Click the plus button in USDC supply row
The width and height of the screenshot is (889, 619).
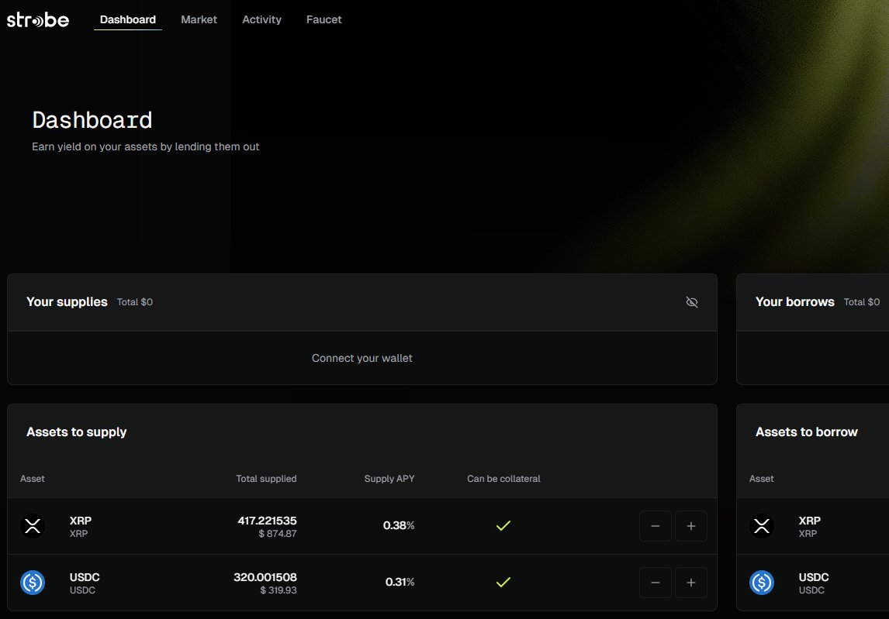coord(691,582)
